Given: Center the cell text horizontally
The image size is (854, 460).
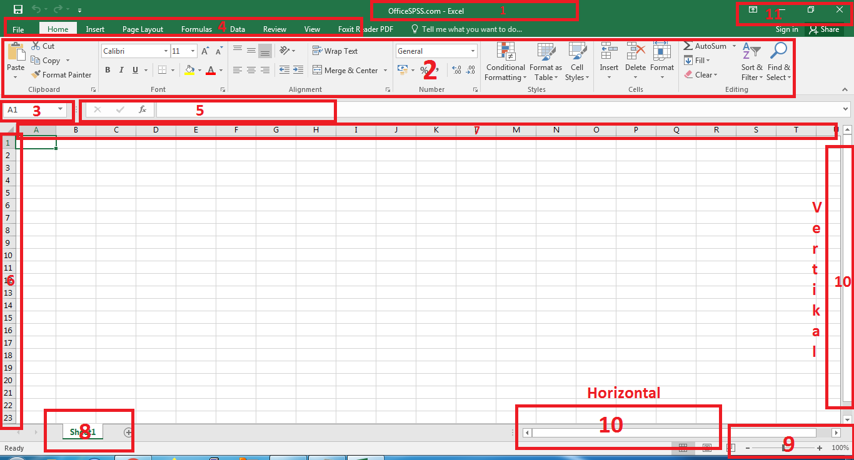Looking at the screenshot, I should pyautogui.click(x=251, y=70).
